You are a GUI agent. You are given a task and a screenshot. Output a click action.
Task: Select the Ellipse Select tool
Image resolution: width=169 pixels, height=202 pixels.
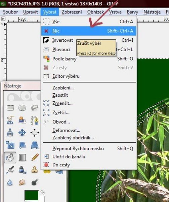[22, 108]
